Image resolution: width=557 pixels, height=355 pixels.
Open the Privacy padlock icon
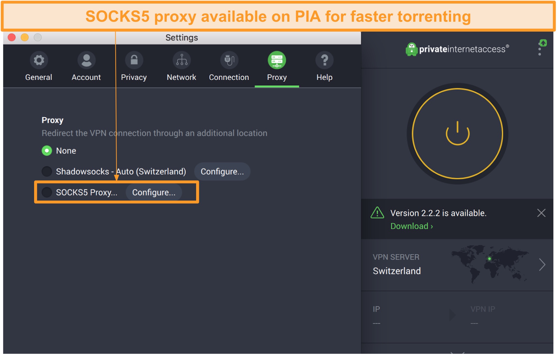coord(134,60)
